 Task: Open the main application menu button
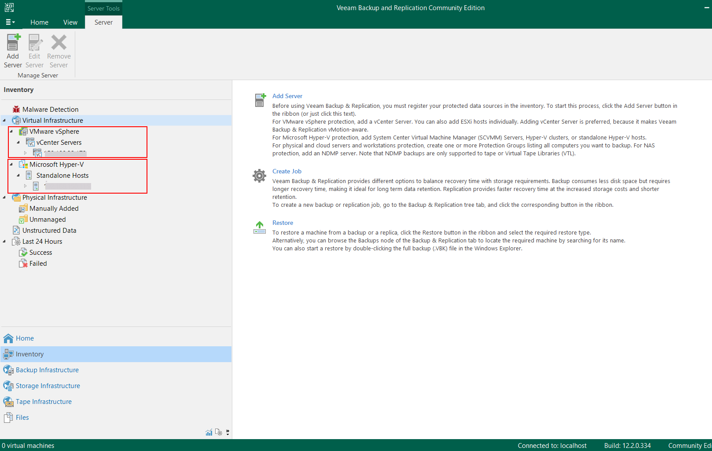click(10, 22)
